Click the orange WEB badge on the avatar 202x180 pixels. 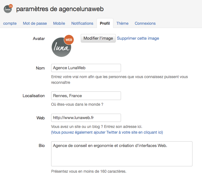point(69,40)
